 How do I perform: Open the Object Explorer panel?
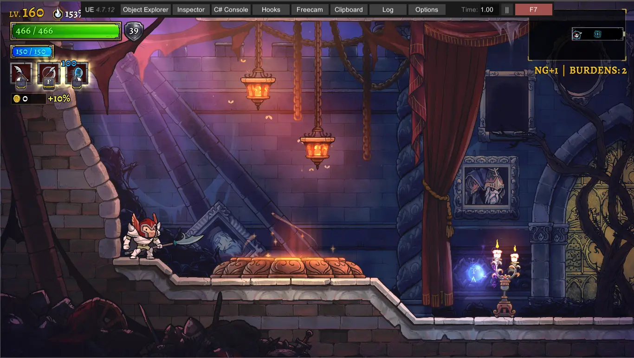(x=145, y=9)
